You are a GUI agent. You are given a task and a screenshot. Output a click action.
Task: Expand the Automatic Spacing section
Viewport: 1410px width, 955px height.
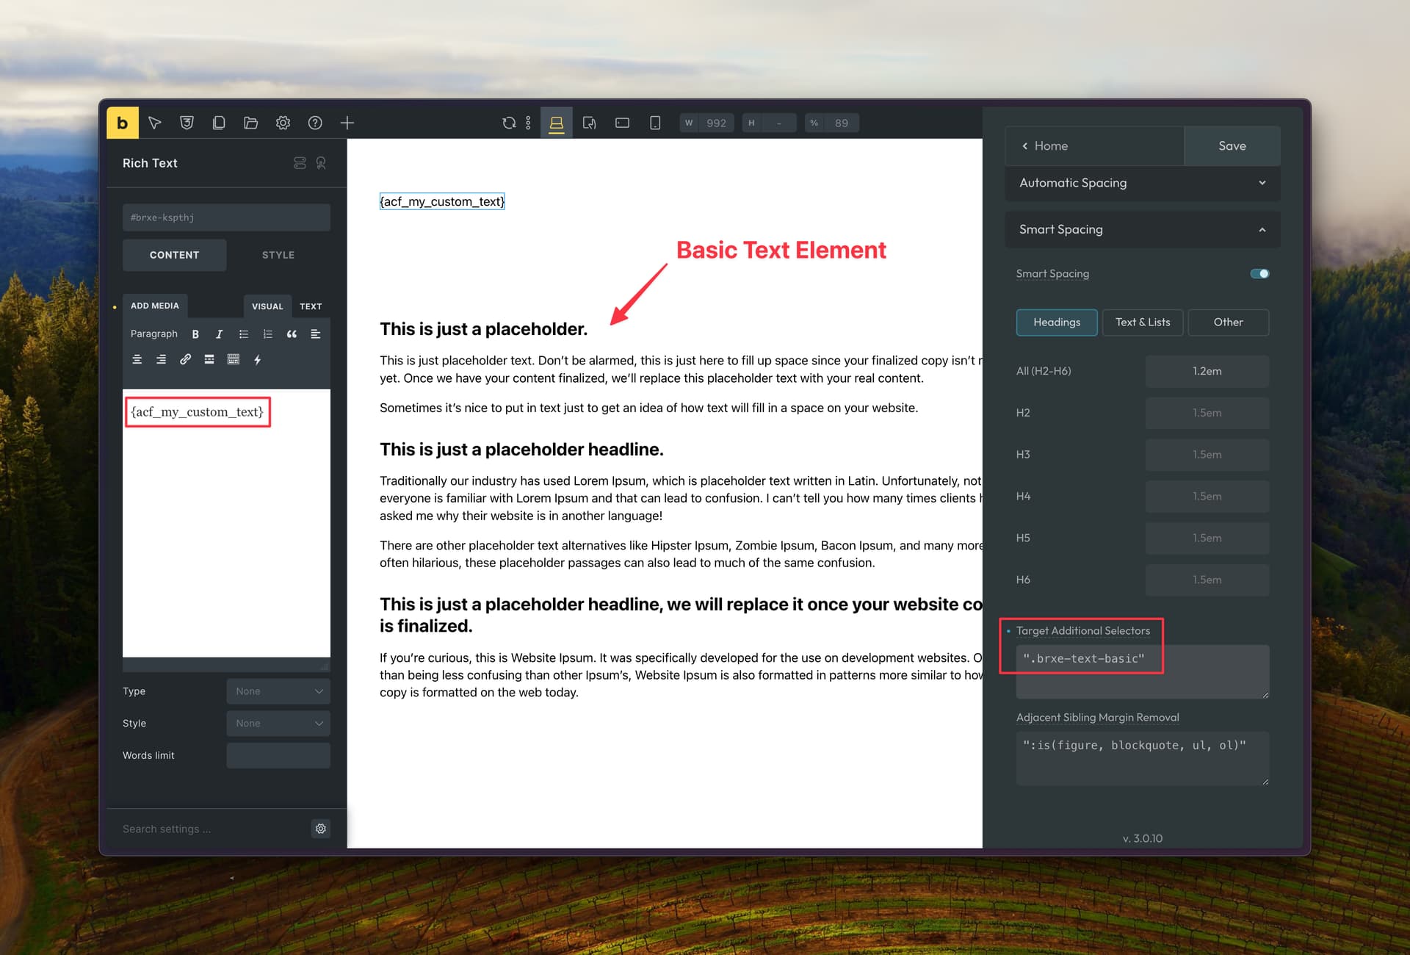[x=1142, y=183]
